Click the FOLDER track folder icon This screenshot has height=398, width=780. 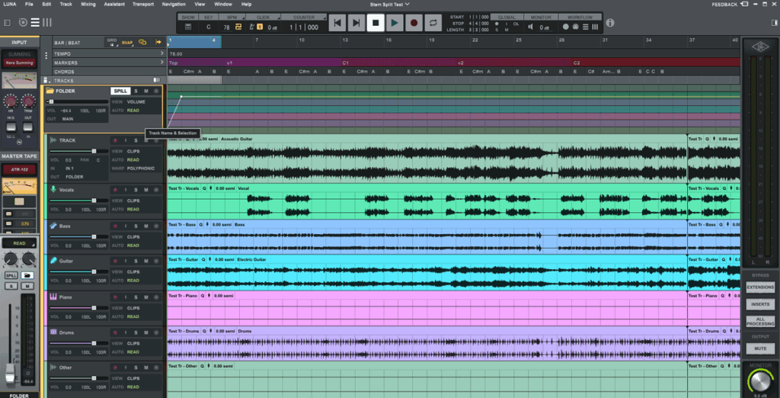coord(50,91)
